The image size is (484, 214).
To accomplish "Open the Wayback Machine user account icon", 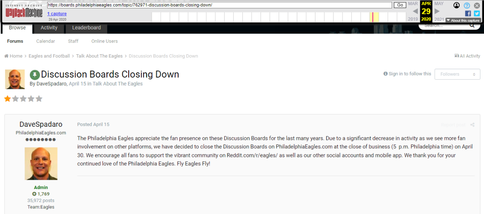I will (457, 5).
